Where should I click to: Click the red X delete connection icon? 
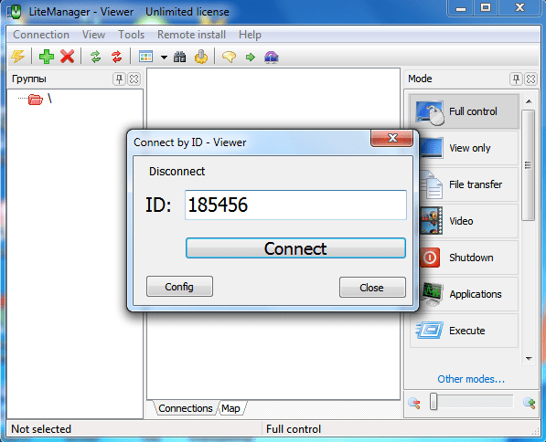pyautogui.click(x=67, y=57)
